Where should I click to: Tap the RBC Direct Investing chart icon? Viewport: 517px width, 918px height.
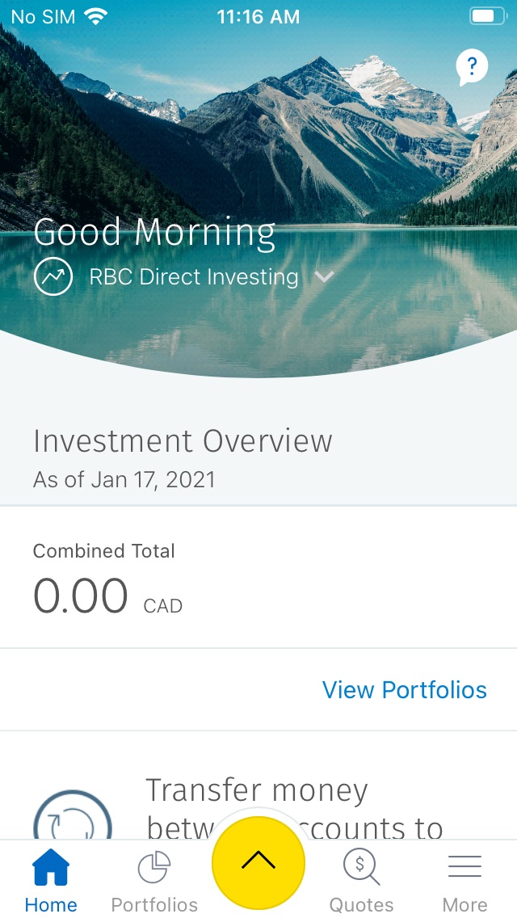[x=53, y=277]
